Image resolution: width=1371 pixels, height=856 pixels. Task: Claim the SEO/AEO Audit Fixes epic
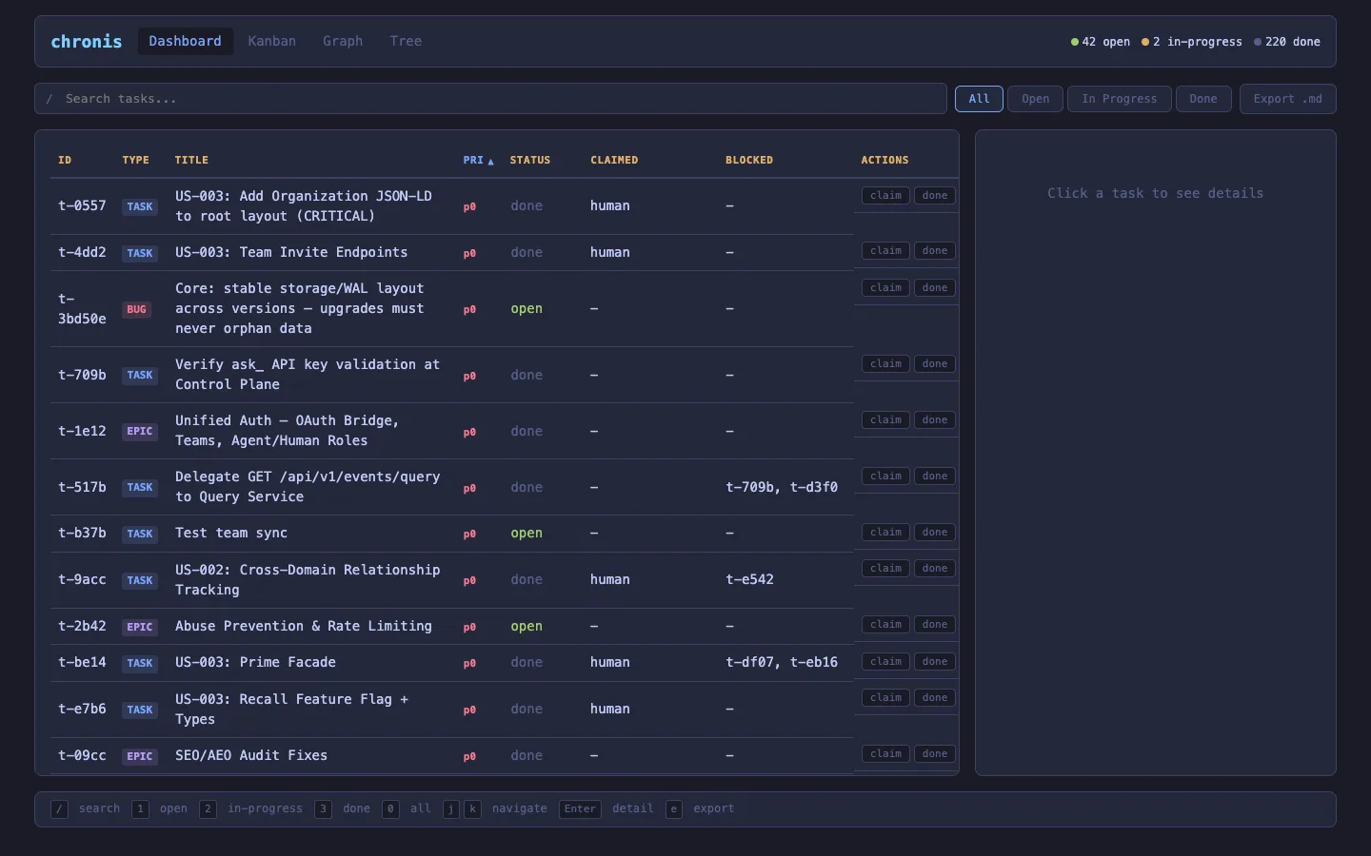[885, 754]
